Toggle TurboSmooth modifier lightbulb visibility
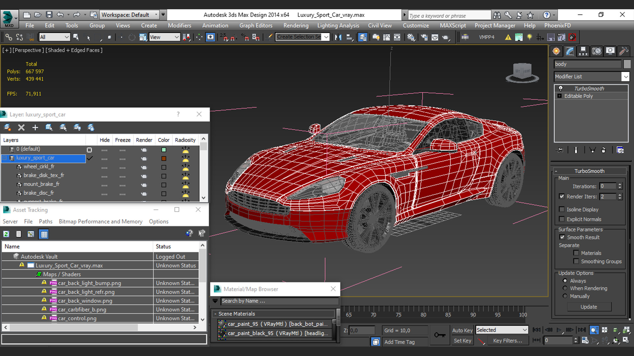Viewport: 634px width, 356px height. click(x=560, y=88)
